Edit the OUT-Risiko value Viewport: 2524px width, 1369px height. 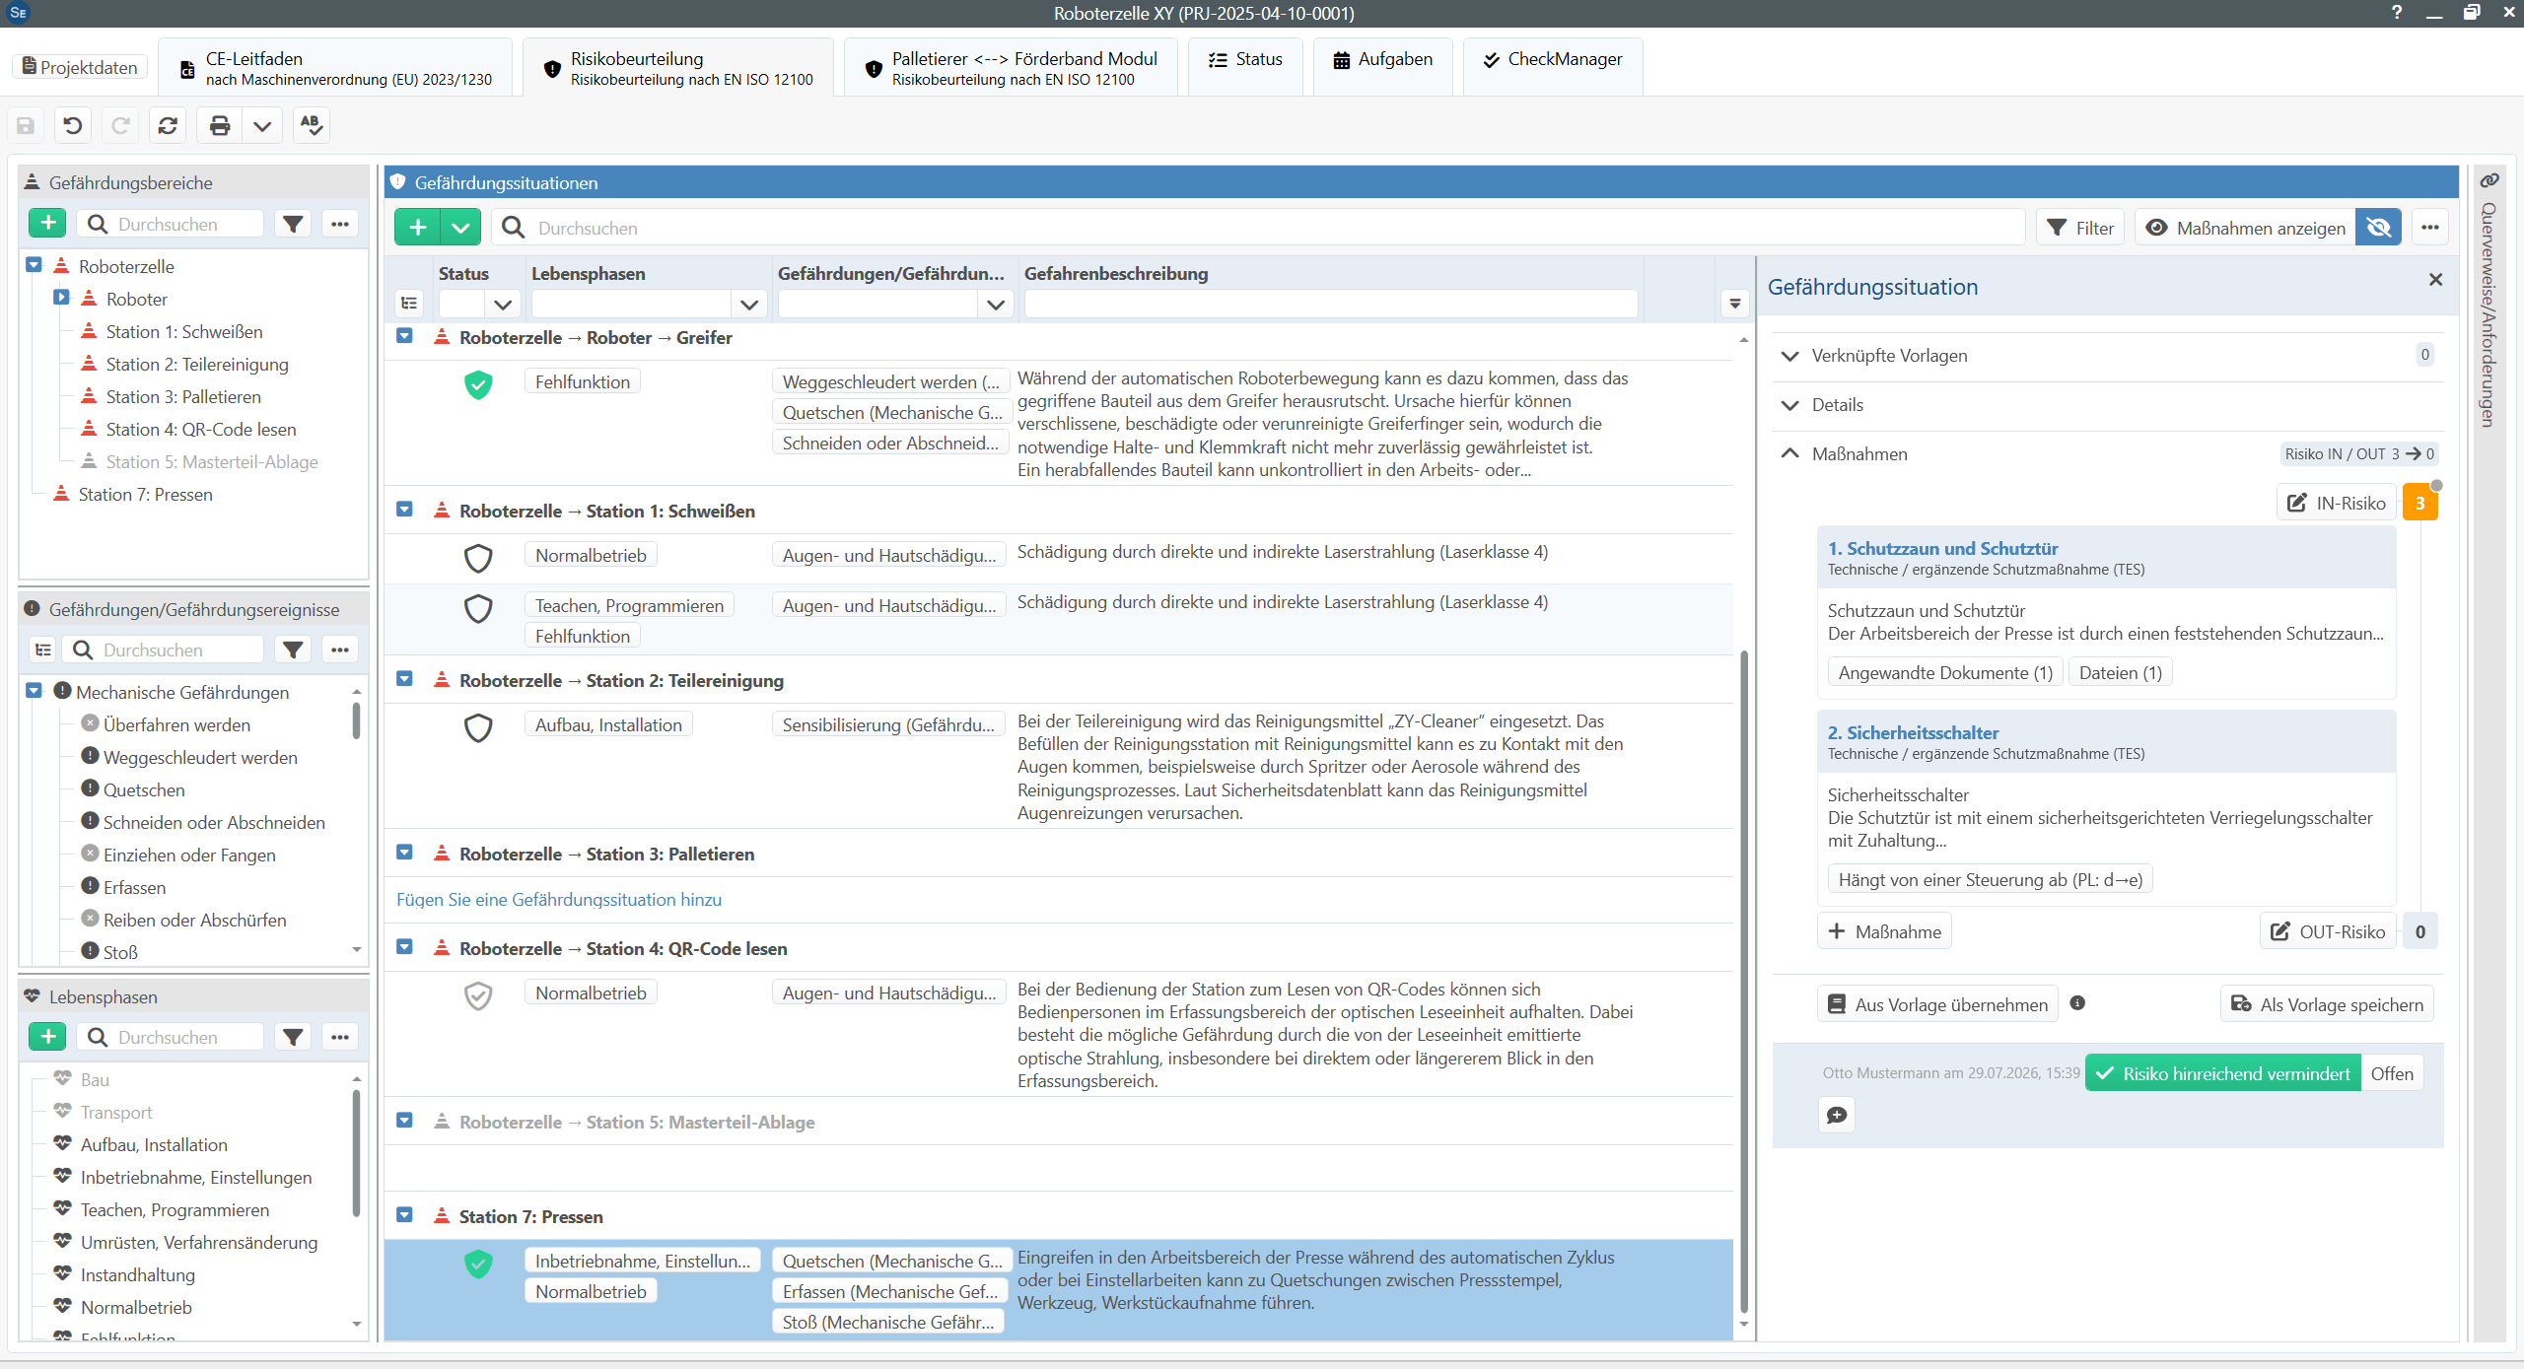click(x=2328, y=931)
